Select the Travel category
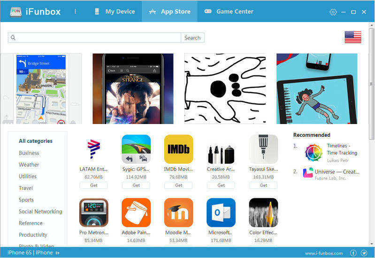The image size is (375, 258). tap(26, 188)
